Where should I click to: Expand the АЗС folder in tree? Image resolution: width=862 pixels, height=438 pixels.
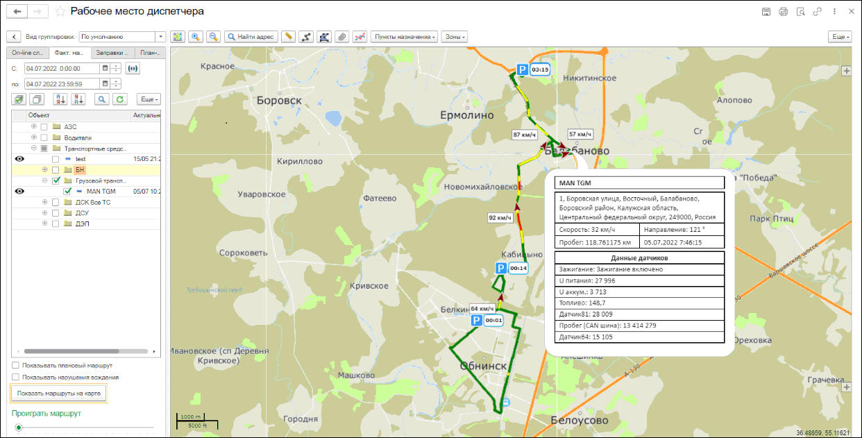tap(34, 126)
